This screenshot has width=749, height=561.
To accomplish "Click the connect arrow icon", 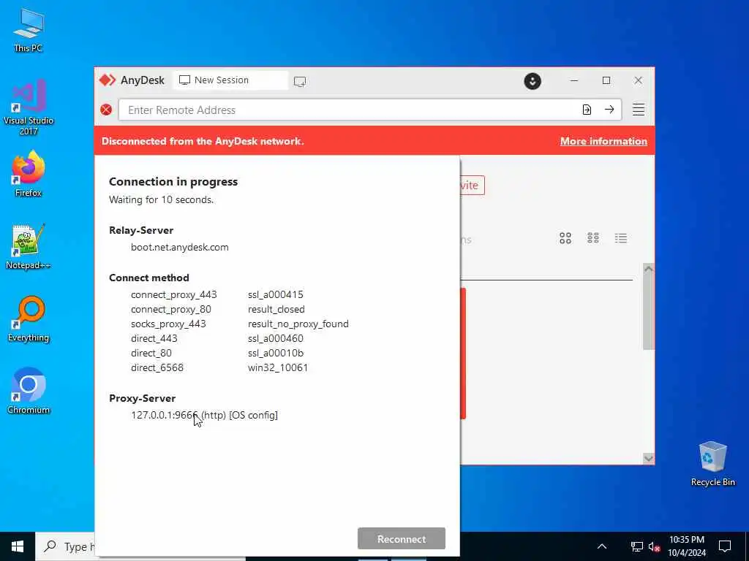I will click(609, 110).
